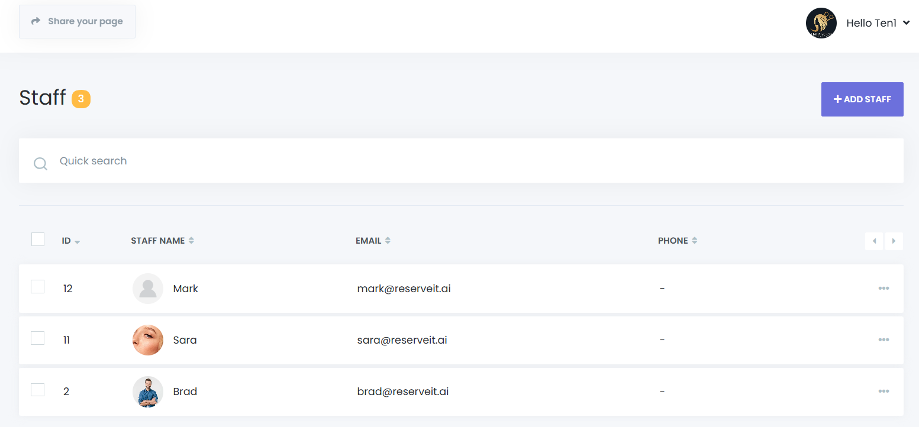
Task: Open the Hello Ten1 user dropdown
Action: tap(878, 23)
